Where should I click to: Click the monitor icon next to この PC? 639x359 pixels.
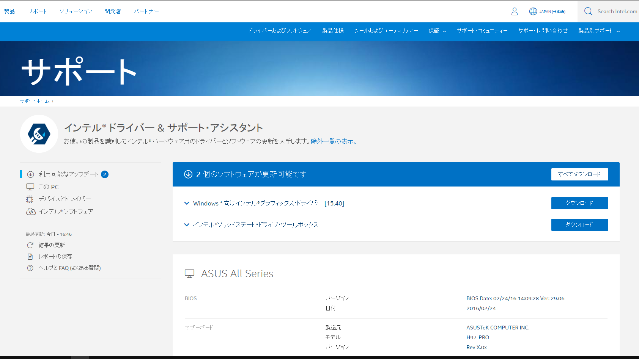click(30, 187)
